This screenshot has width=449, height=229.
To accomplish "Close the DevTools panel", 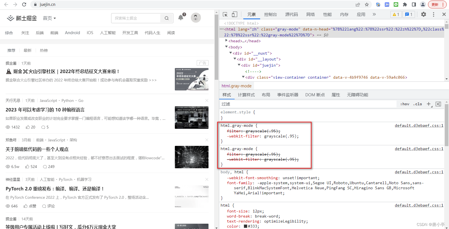I will [444, 14].
